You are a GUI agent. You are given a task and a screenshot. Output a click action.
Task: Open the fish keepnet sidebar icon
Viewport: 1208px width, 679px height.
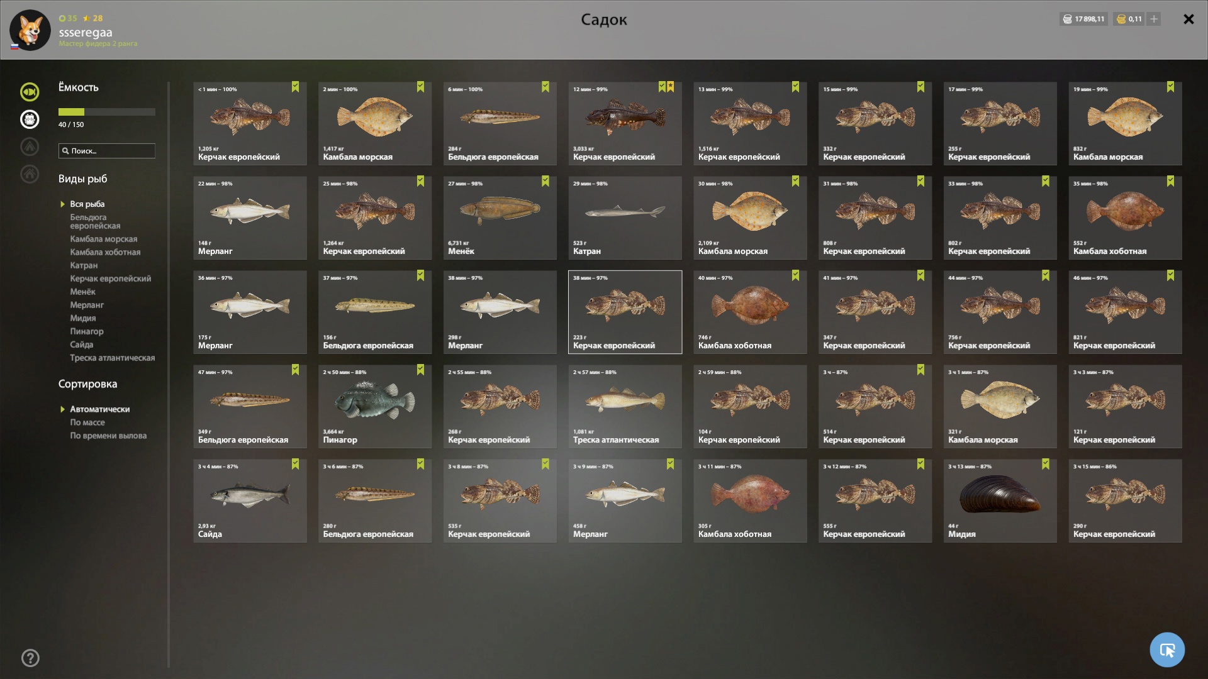[x=30, y=92]
